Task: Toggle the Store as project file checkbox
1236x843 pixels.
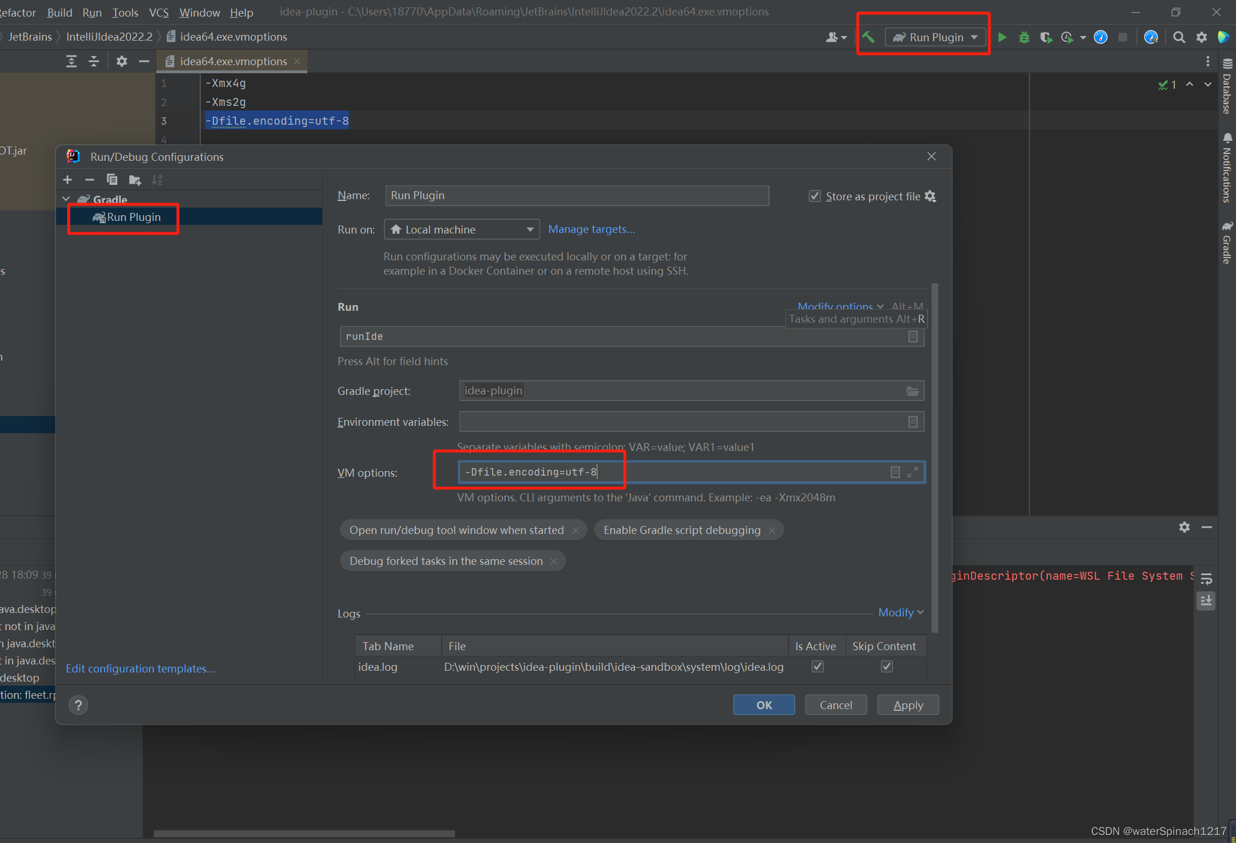Action: pos(814,196)
